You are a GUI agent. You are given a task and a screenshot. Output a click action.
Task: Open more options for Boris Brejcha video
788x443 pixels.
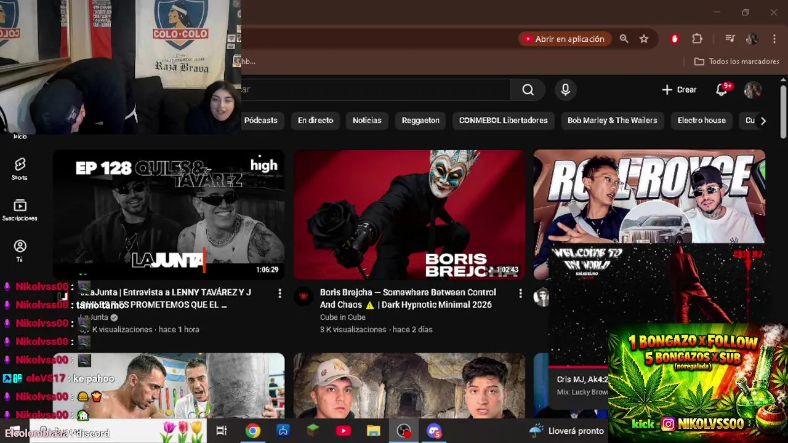[520, 293]
